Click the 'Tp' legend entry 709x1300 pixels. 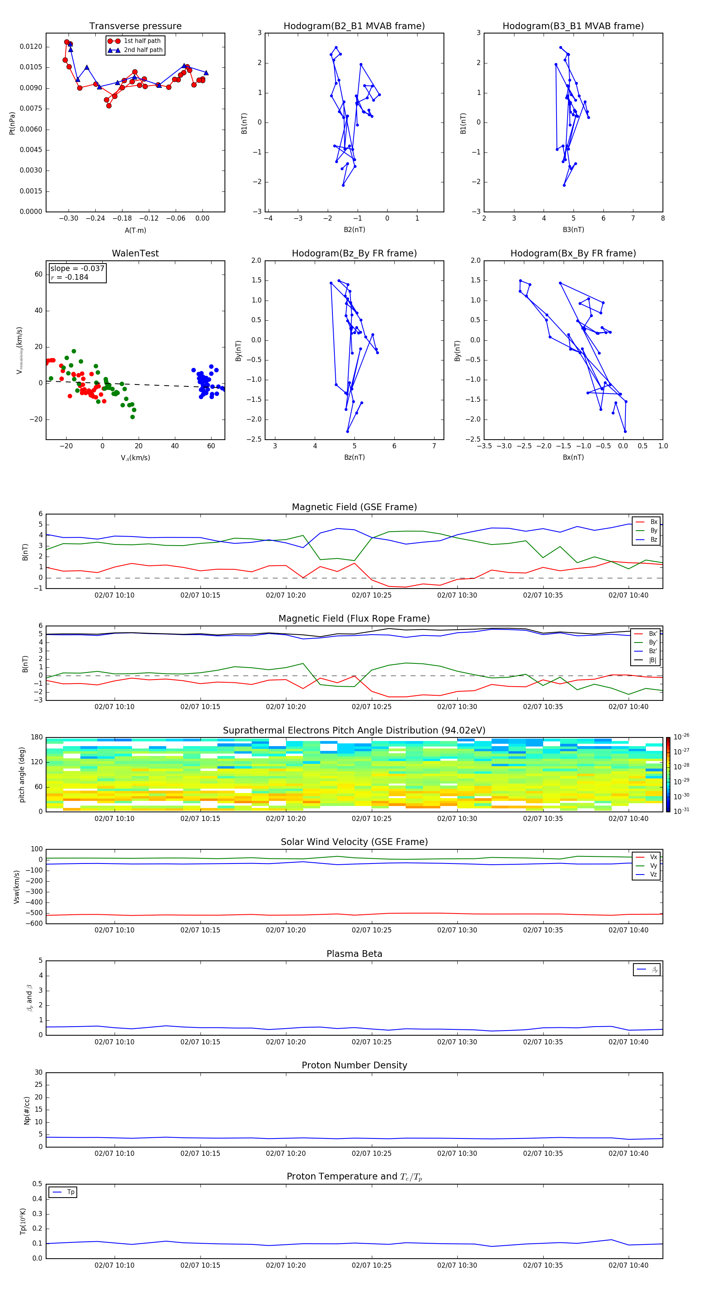point(63,1192)
